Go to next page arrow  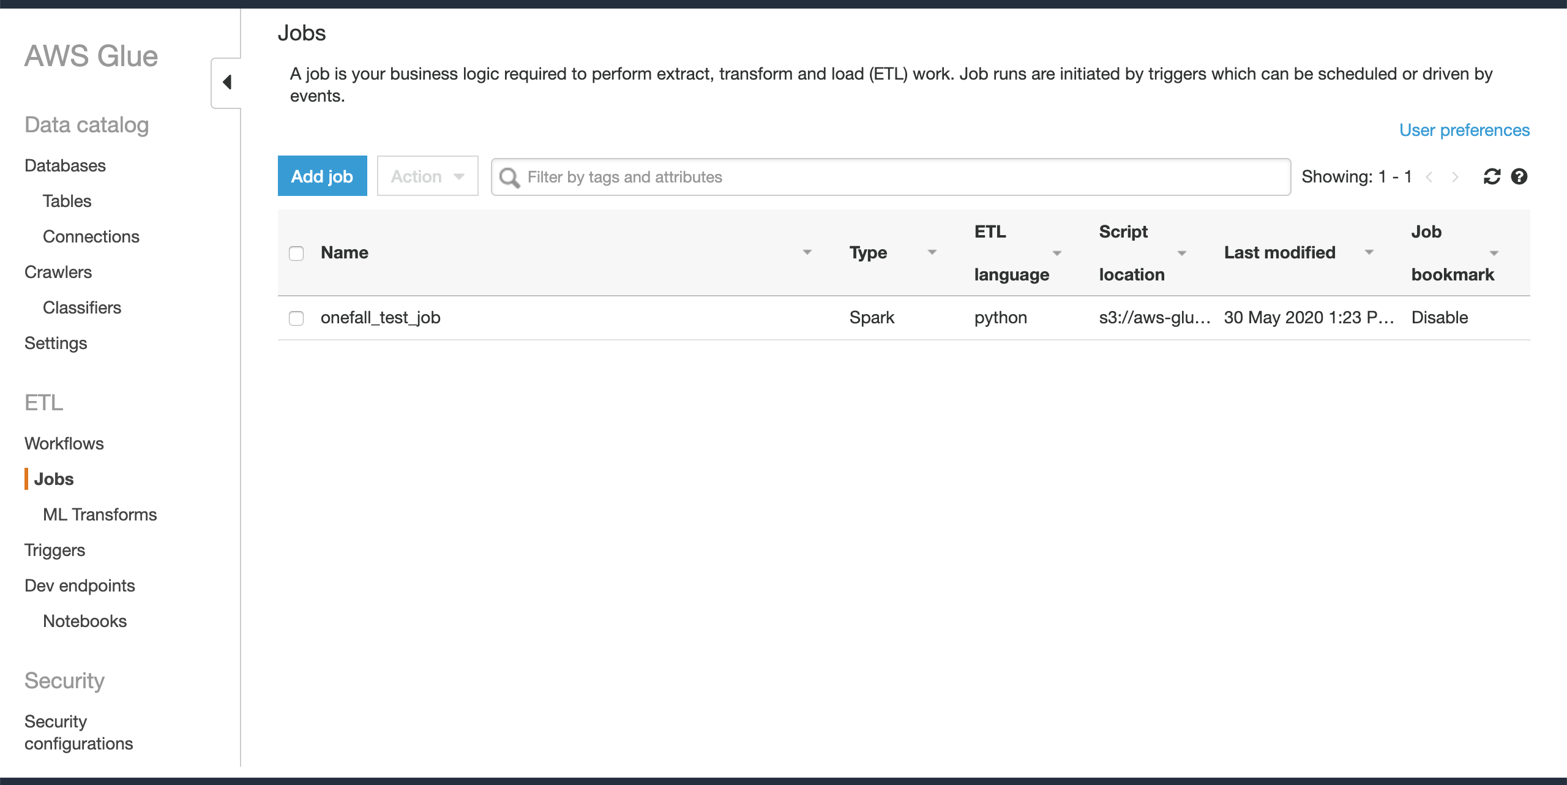point(1455,177)
